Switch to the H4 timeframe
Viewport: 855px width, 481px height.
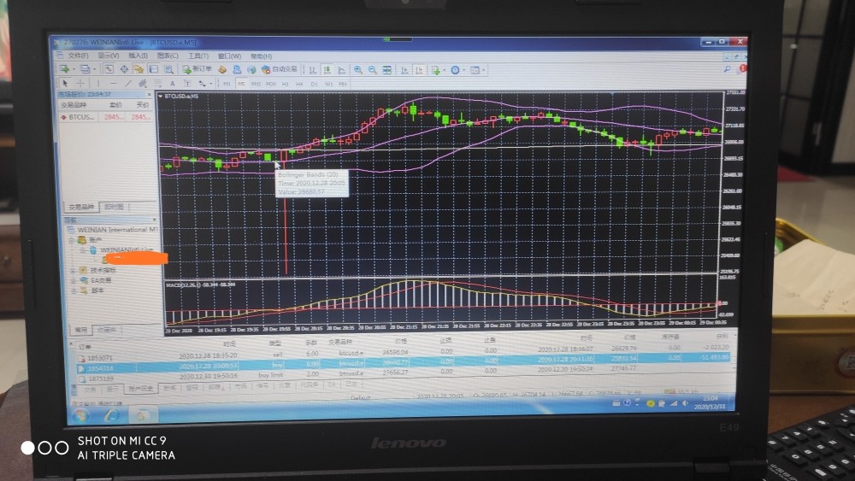tap(299, 84)
